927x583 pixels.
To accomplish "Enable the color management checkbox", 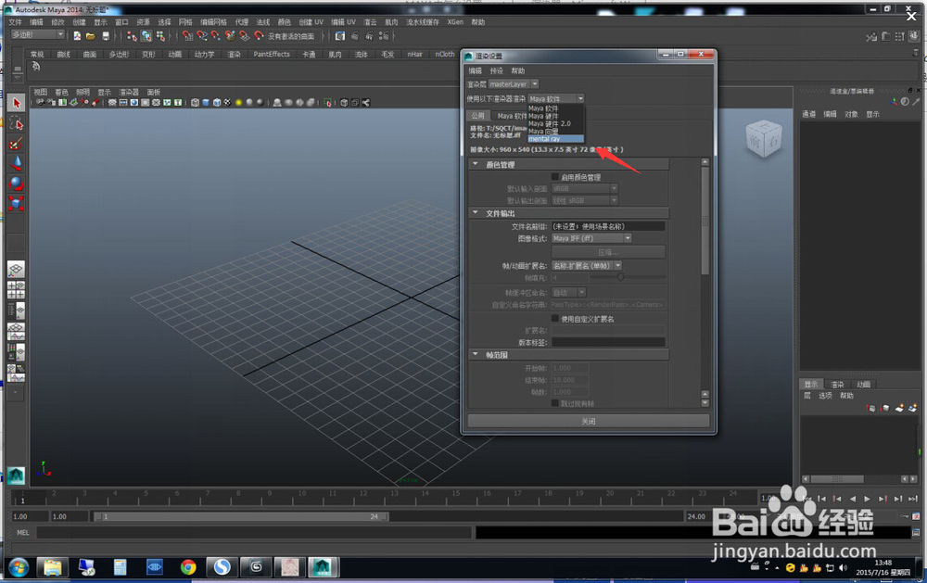I will pyautogui.click(x=555, y=177).
